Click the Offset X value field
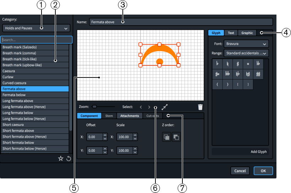 95,137
